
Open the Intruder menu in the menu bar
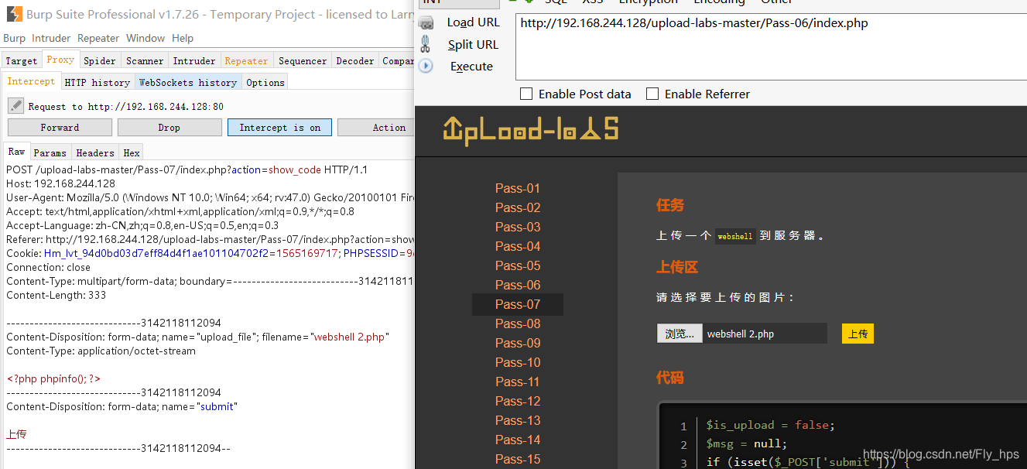(x=51, y=38)
